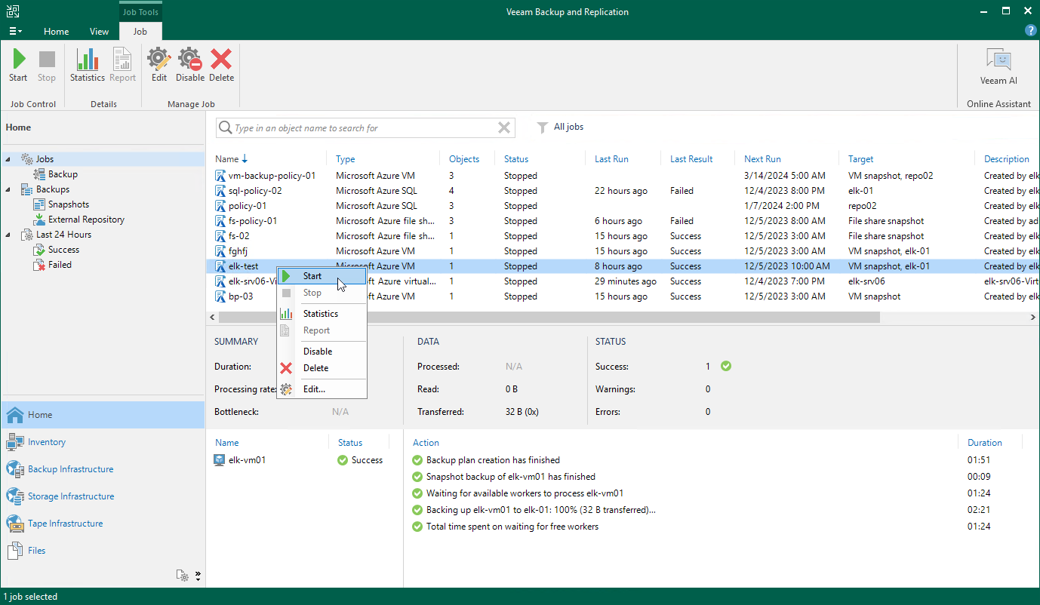Choose Disable in the context menu
1040x605 pixels.
pos(322,352)
